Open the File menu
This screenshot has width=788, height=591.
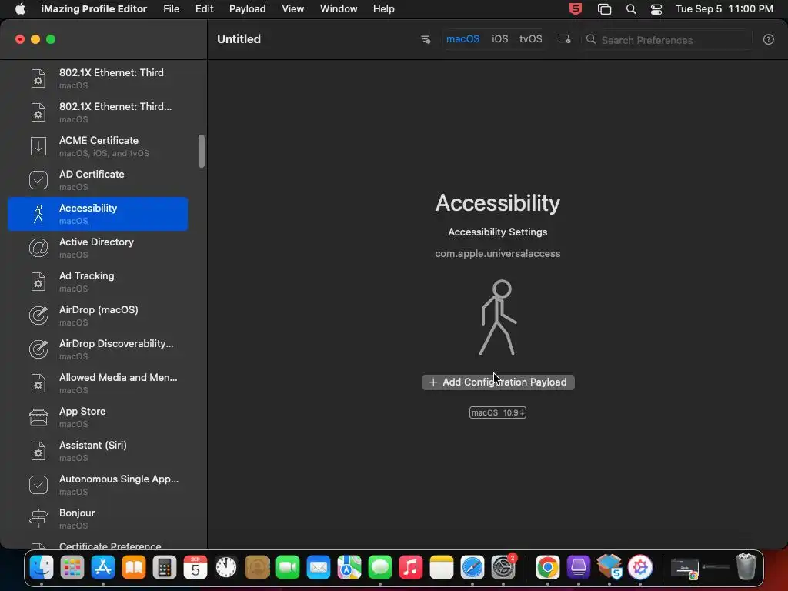[x=172, y=9]
